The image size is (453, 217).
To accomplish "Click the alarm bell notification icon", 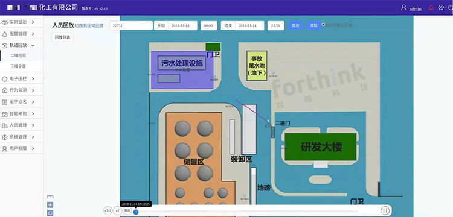I will pyautogui.click(x=431, y=8).
